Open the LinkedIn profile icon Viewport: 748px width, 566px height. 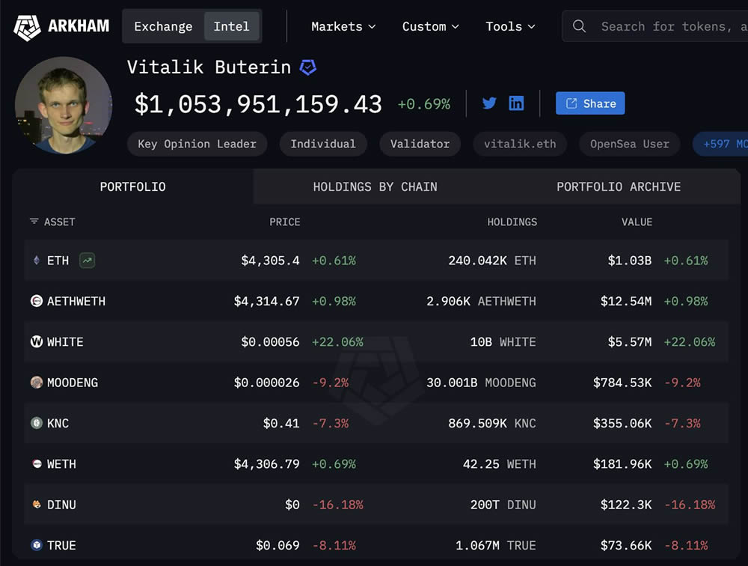click(x=516, y=103)
